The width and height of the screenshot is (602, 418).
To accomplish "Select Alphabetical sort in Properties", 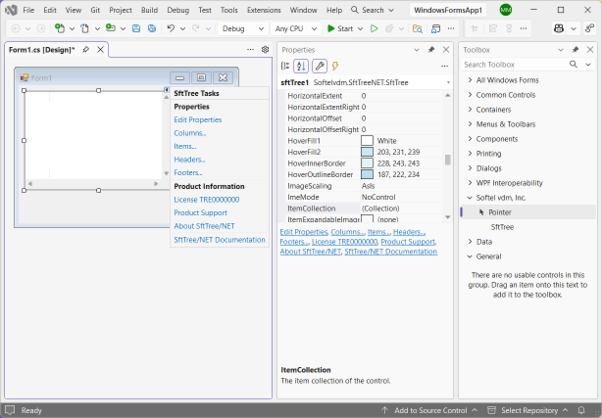I will [301, 66].
